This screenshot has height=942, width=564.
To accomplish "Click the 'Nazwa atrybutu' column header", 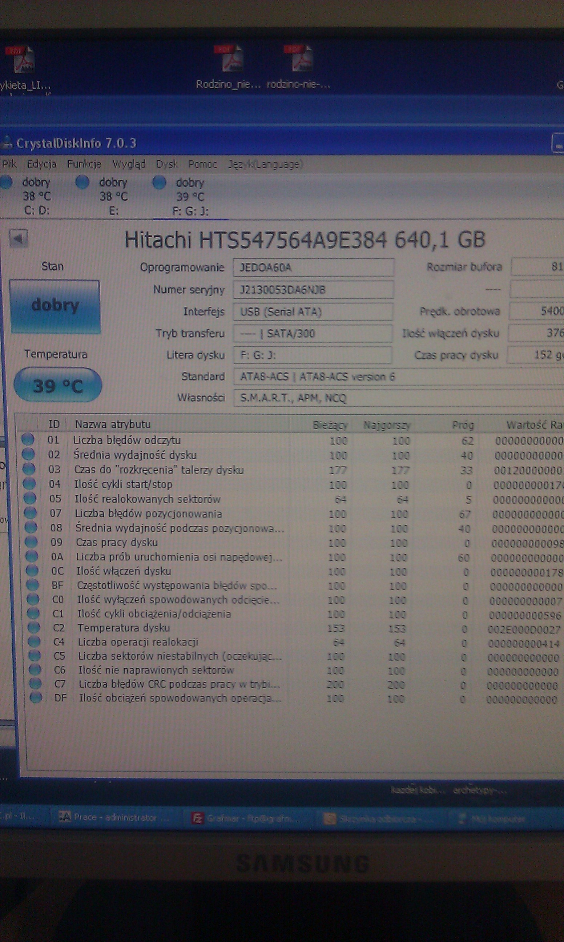I will [x=113, y=424].
